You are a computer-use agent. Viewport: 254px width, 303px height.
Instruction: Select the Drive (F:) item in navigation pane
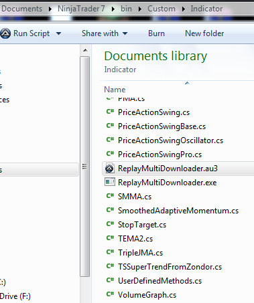(15, 296)
